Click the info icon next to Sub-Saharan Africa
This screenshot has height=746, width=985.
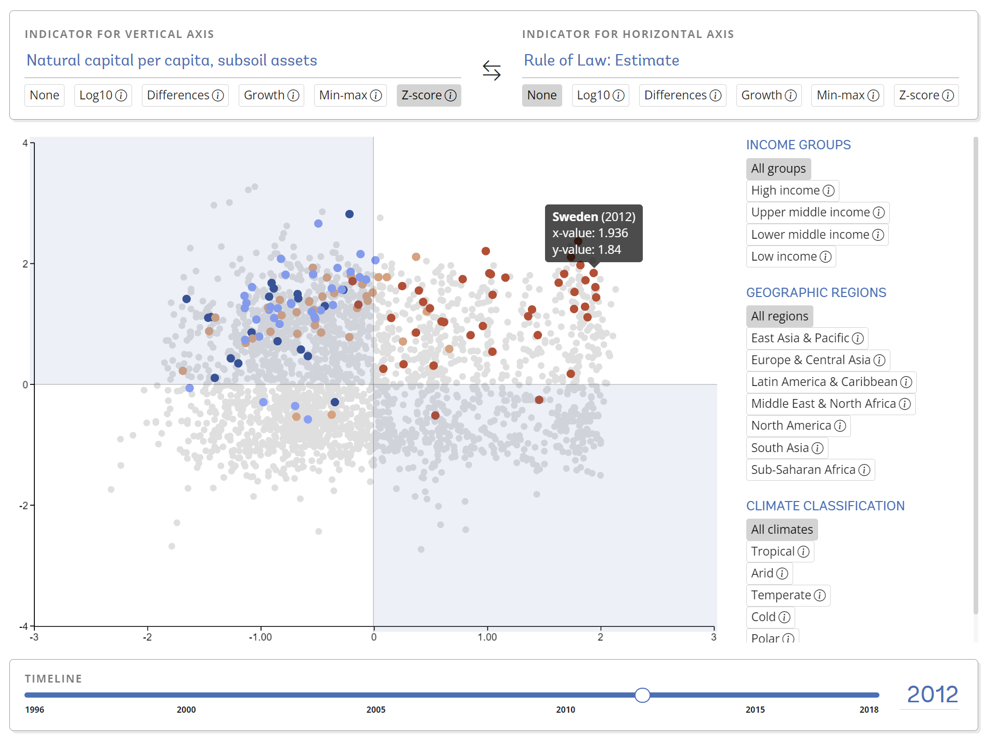(x=863, y=469)
